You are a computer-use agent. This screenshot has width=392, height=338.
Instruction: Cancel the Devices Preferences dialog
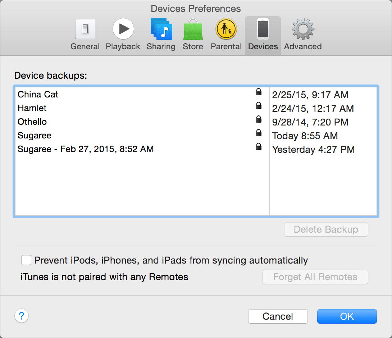(x=278, y=316)
